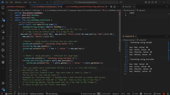Change encoding via UTF-8 status item
Image resolution: width=170 pixels, height=95 pixels.
(123, 94)
